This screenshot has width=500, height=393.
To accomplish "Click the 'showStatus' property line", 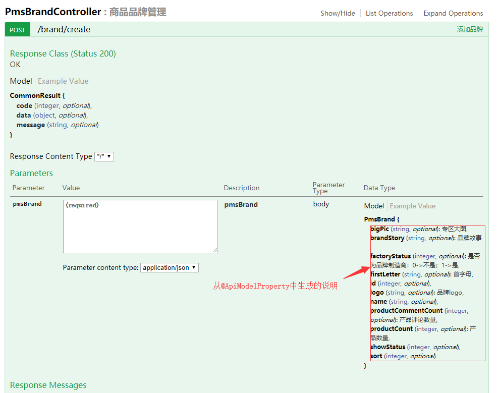I will click(x=416, y=347).
